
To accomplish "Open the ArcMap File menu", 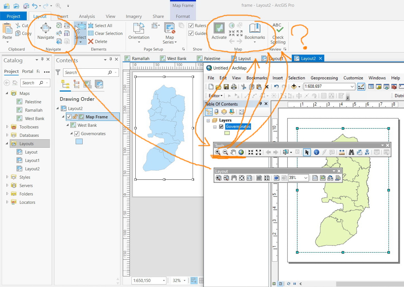I will click(211, 78).
